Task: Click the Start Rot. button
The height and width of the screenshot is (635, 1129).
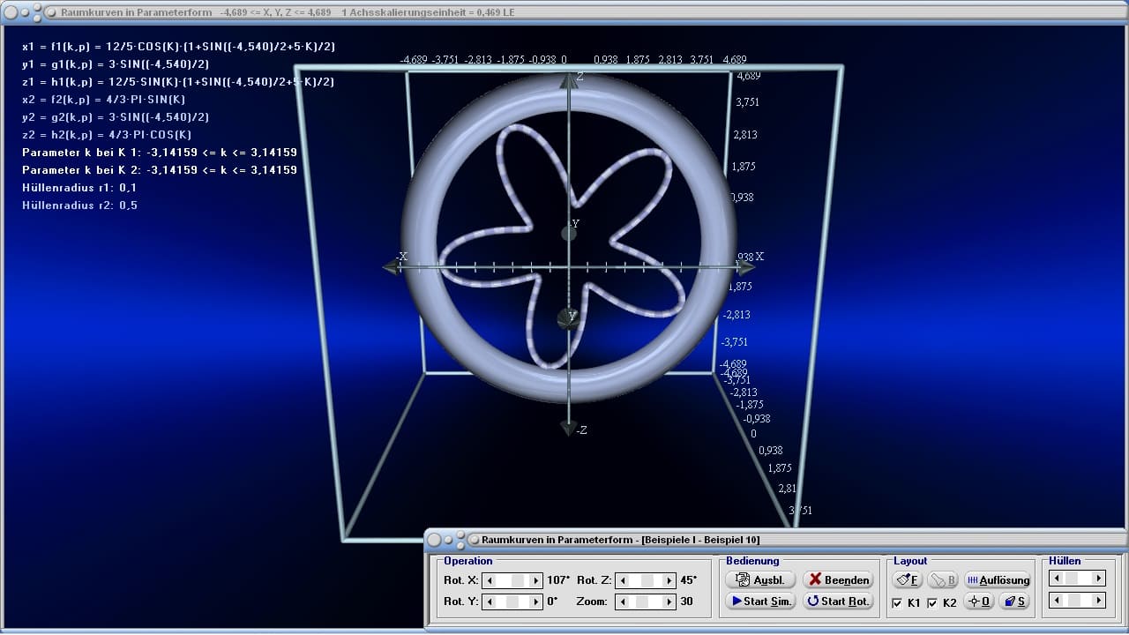Action: click(838, 601)
